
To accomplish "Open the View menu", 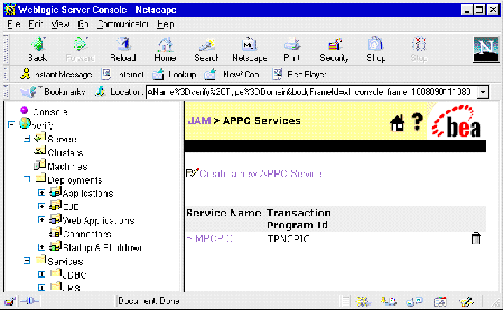I will pyautogui.click(x=60, y=24).
